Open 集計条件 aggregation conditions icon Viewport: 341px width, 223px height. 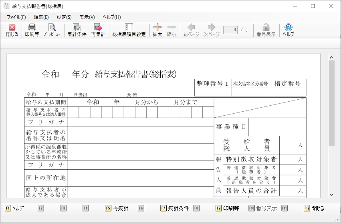coord(77,30)
